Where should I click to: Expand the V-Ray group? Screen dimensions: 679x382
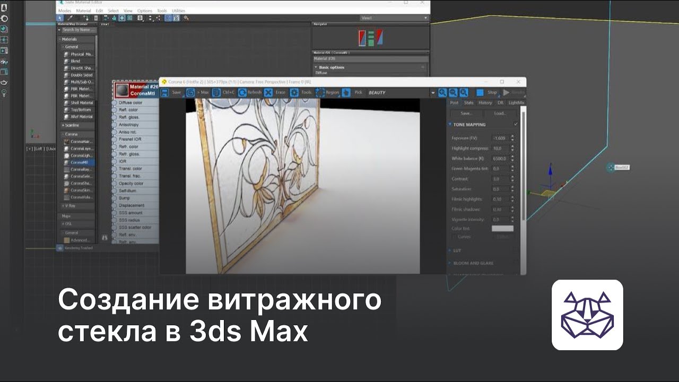click(x=63, y=206)
